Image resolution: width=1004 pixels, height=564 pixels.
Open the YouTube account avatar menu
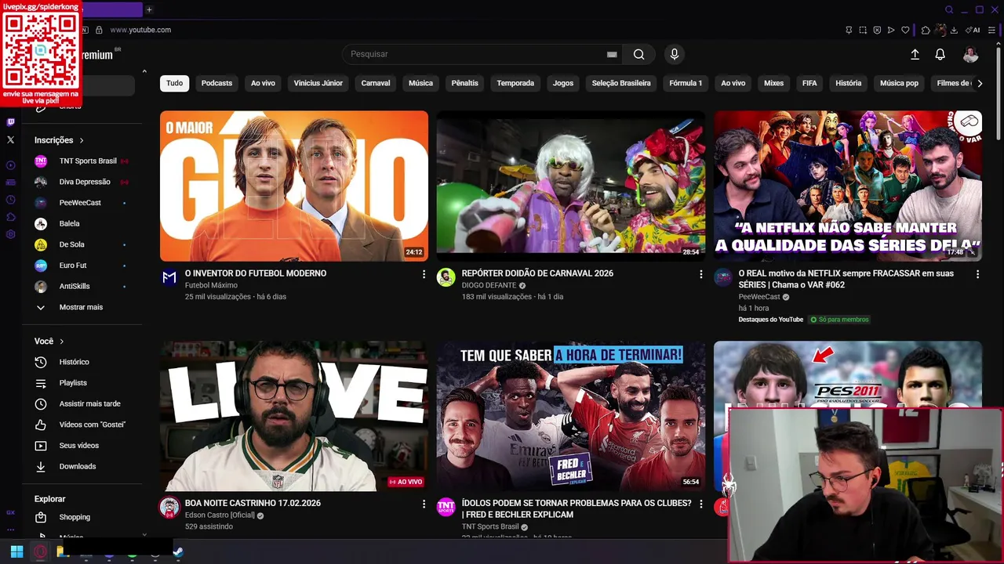970,54
